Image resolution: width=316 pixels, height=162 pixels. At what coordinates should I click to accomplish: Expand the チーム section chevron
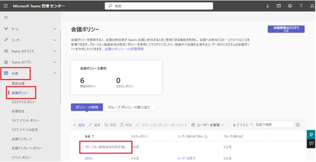click(55, 29)
